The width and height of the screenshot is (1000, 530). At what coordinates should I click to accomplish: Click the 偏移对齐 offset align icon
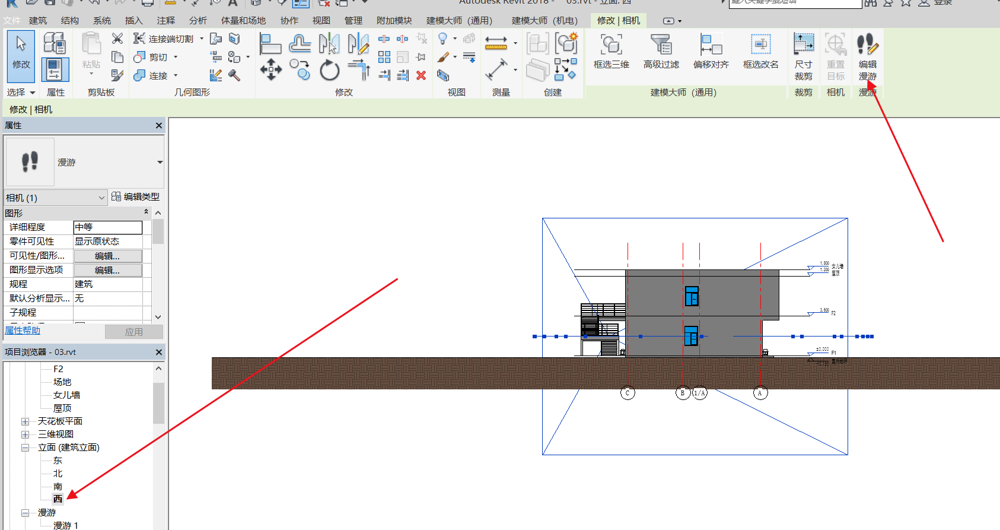711,45
